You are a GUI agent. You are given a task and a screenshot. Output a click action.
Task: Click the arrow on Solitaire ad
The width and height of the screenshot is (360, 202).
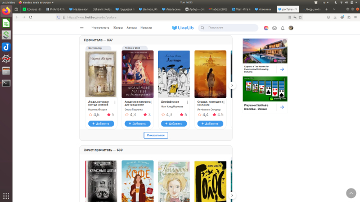click(282, 107)
